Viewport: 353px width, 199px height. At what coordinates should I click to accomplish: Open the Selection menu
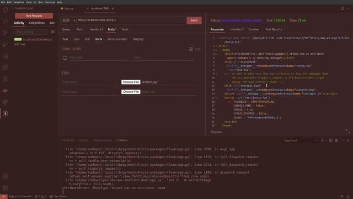(x=19, y=2)
